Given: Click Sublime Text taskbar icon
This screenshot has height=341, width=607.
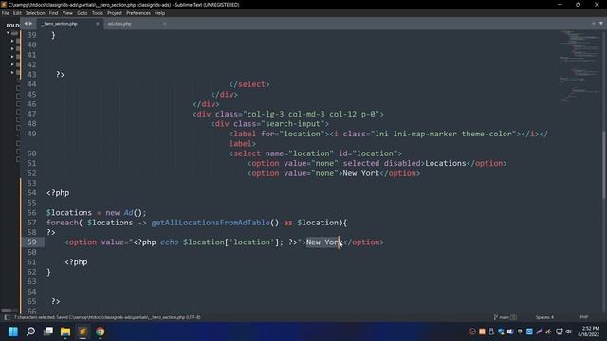Looking at the screenshot, I should (x=83, y=332).
